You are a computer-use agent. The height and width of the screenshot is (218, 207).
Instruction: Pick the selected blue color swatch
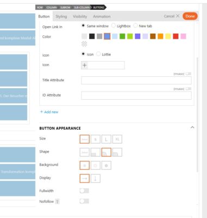107,37
